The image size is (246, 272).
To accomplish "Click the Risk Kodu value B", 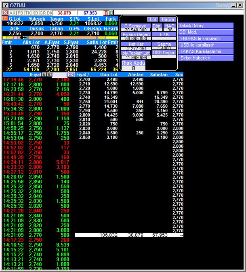I will 133,68.
